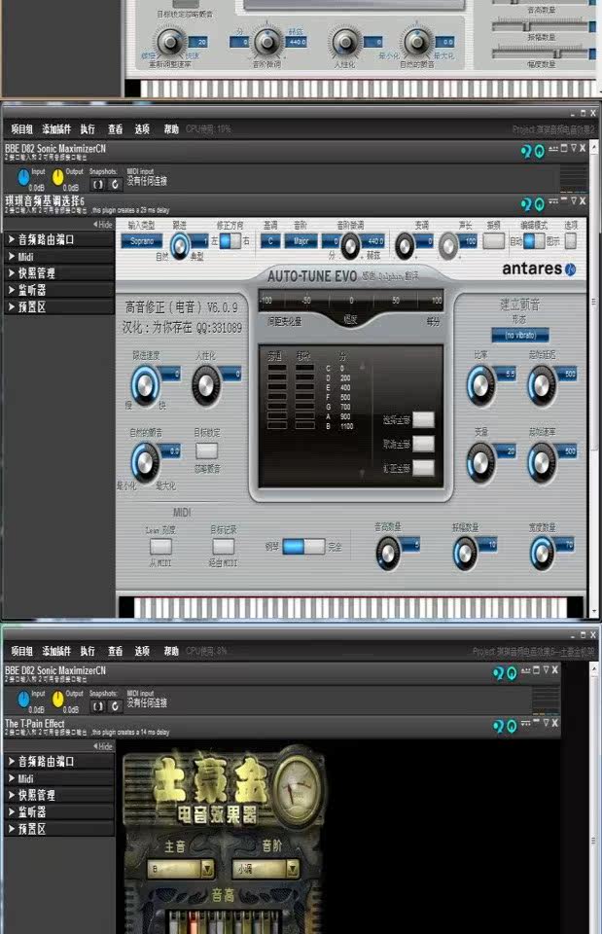Open the Soprano input type selector
Screen dimensions: 602x934
[142, 241]
